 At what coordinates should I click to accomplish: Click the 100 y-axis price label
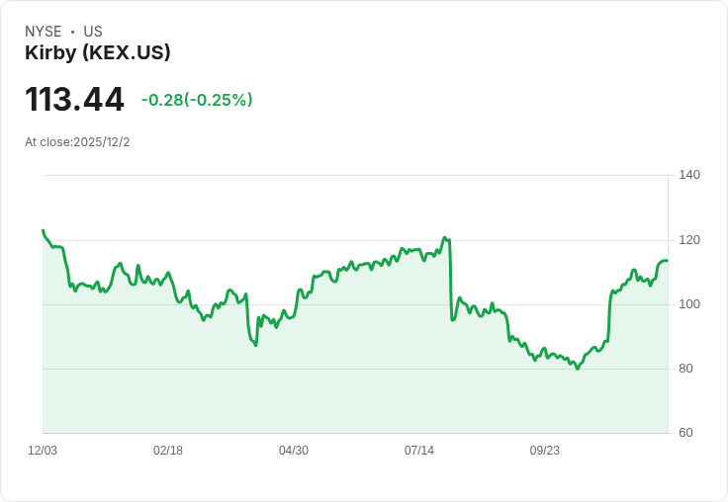tap(689, 304)
